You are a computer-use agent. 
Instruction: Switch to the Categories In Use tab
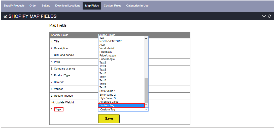[x=137, y=6]
